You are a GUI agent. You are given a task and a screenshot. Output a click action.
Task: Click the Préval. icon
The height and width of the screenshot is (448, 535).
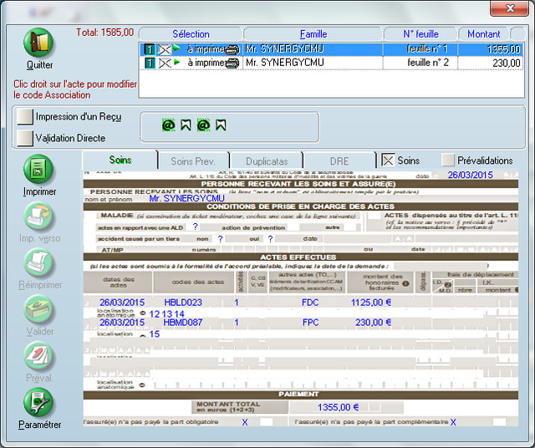click(x=39, y=356)
